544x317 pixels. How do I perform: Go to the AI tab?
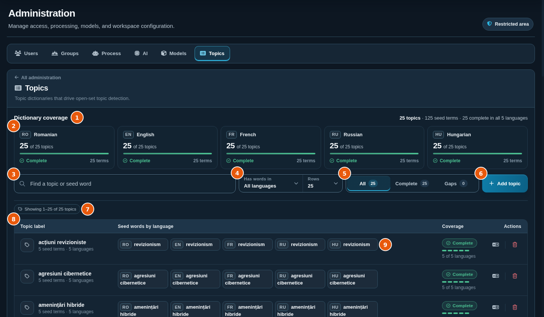[141, 53]
